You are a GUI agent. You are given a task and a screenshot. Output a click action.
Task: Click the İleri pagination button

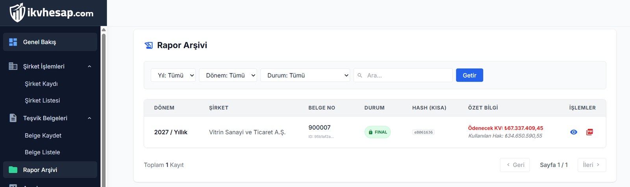coord(592,165)
